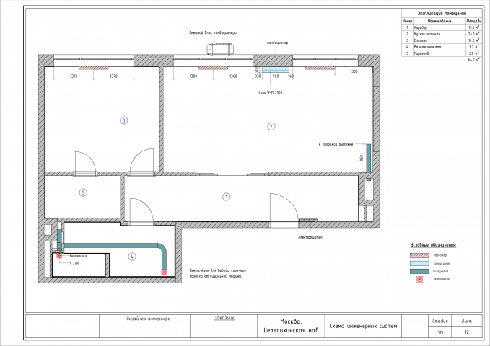
Task: Click the 'электрощиток' annotation
Action: tap(310, 237)
